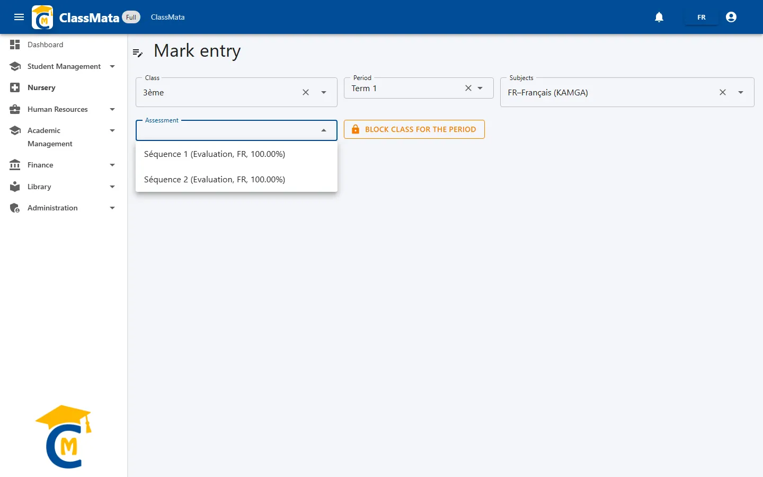This screenshot has width=763, height=477.
Task: Open Nursery from sidebar
Action: (41, 87)
